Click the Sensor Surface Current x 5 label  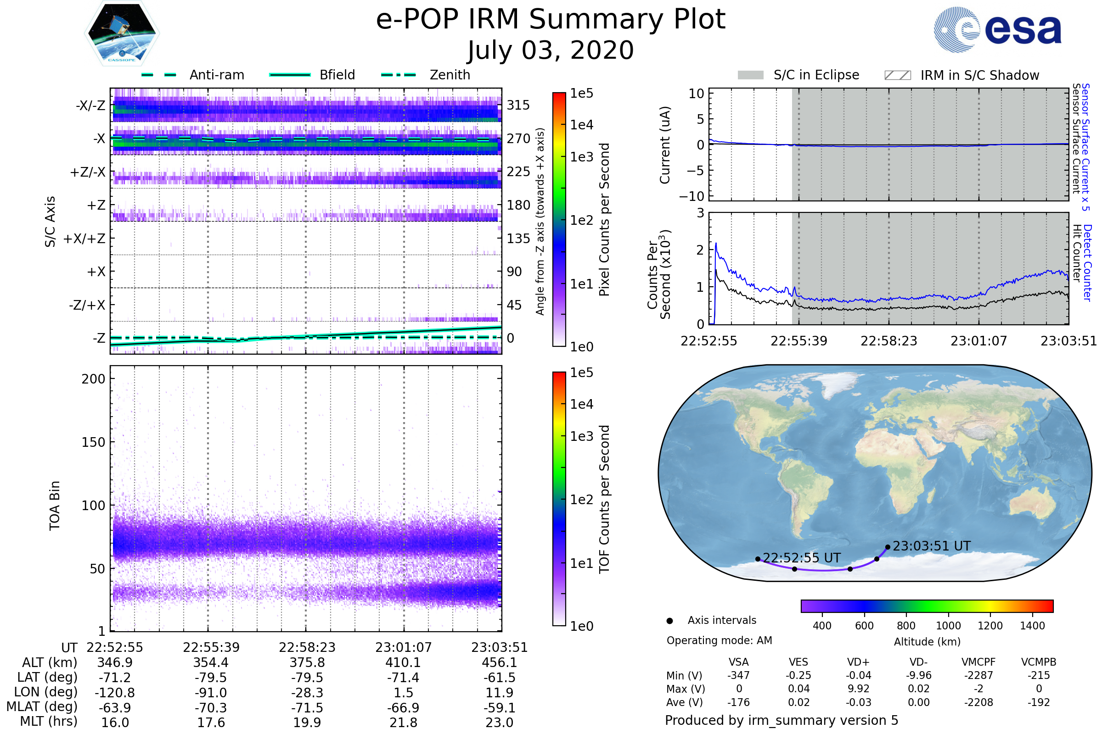point(1085,147)
